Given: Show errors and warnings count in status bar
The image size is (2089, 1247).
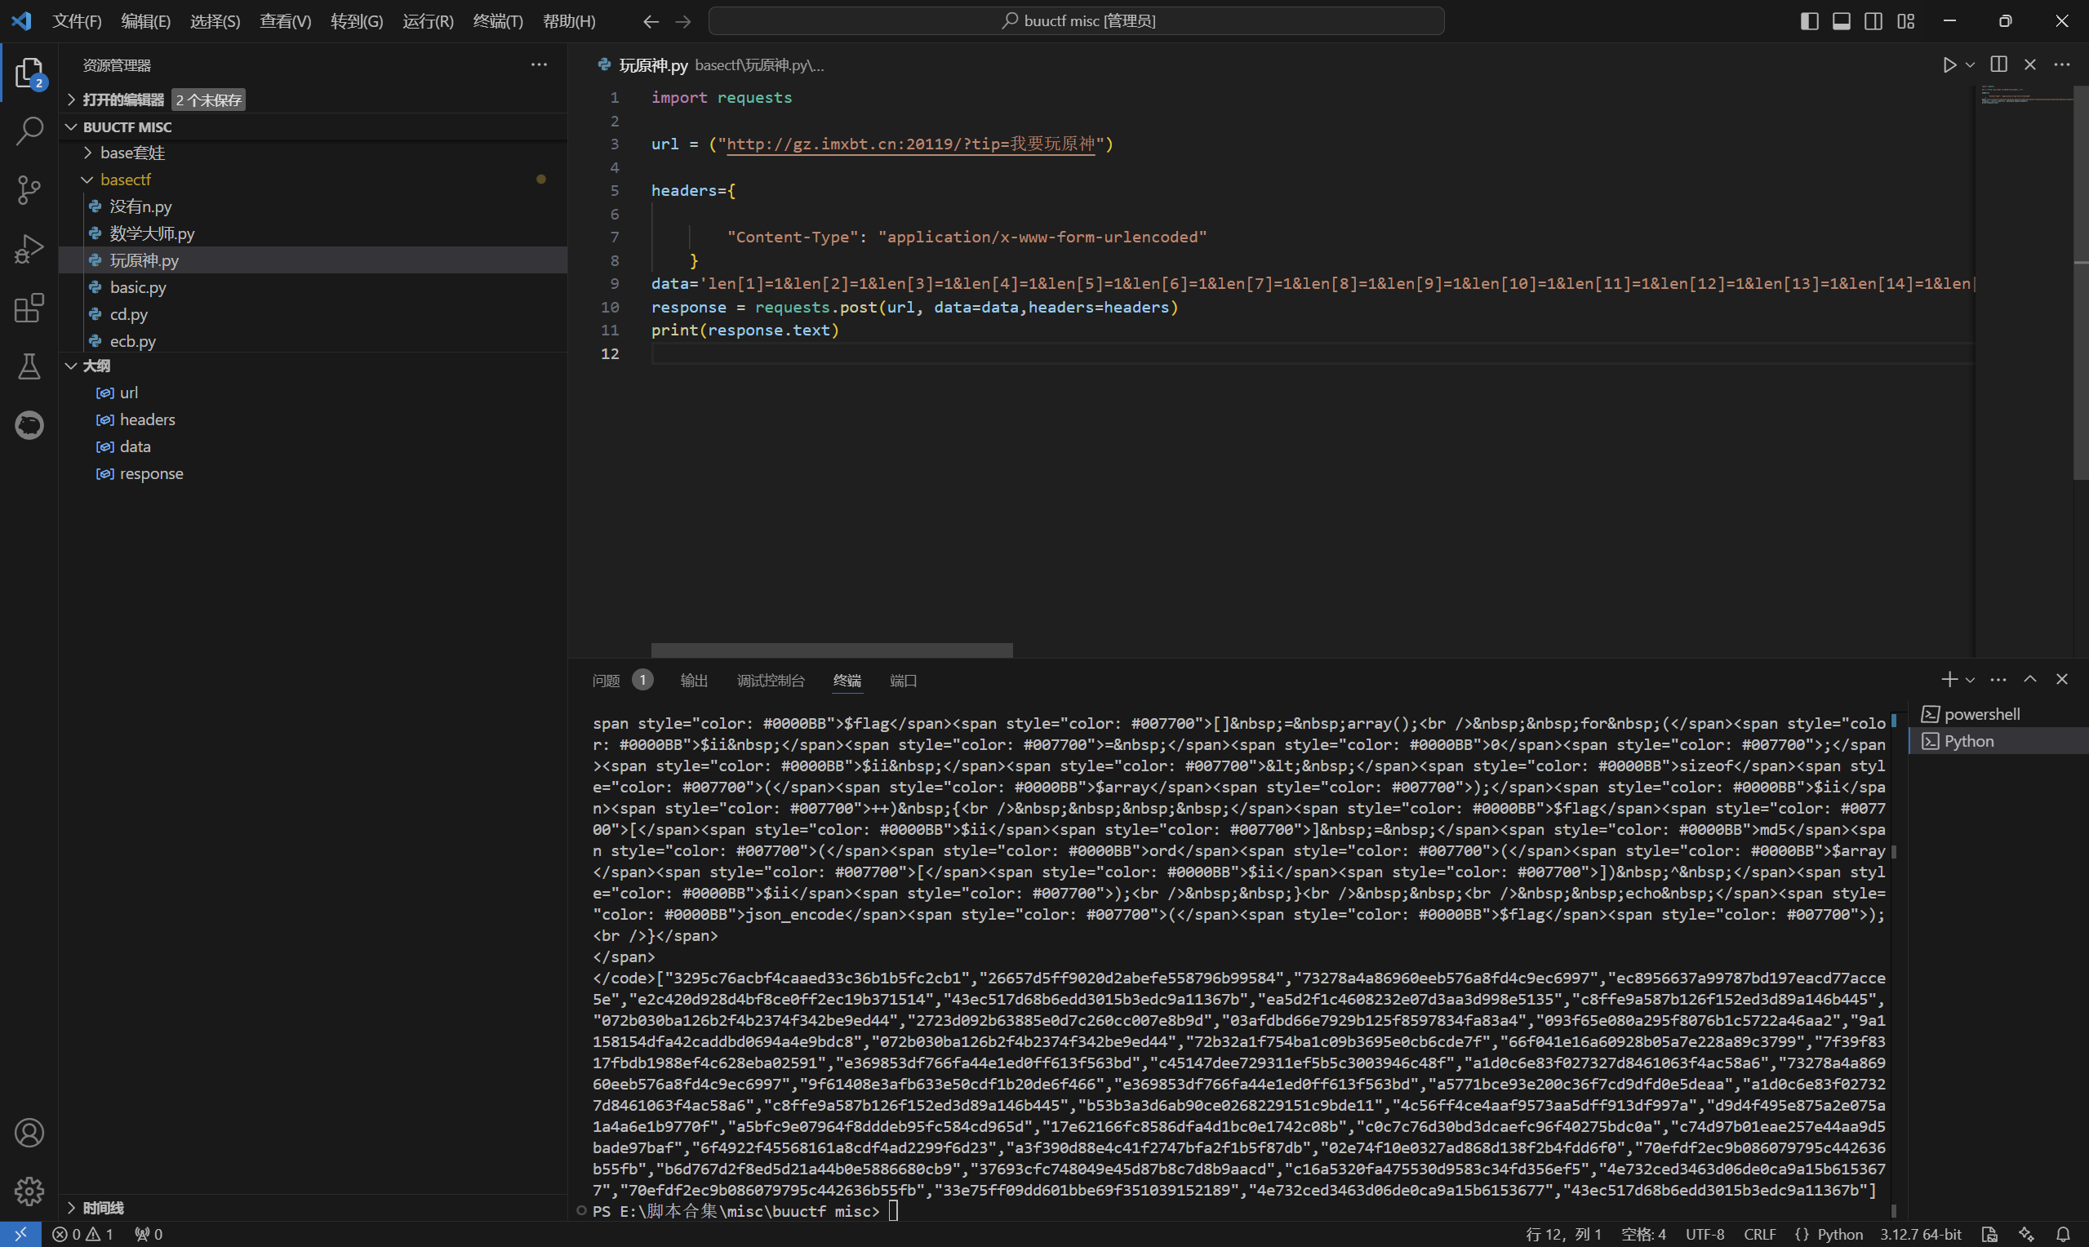Looking at the screenshot, I should (x=82, y=1235).
